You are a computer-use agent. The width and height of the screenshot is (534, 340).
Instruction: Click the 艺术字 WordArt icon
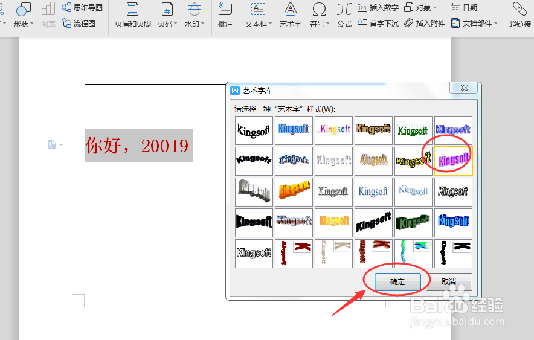point(291,10)
